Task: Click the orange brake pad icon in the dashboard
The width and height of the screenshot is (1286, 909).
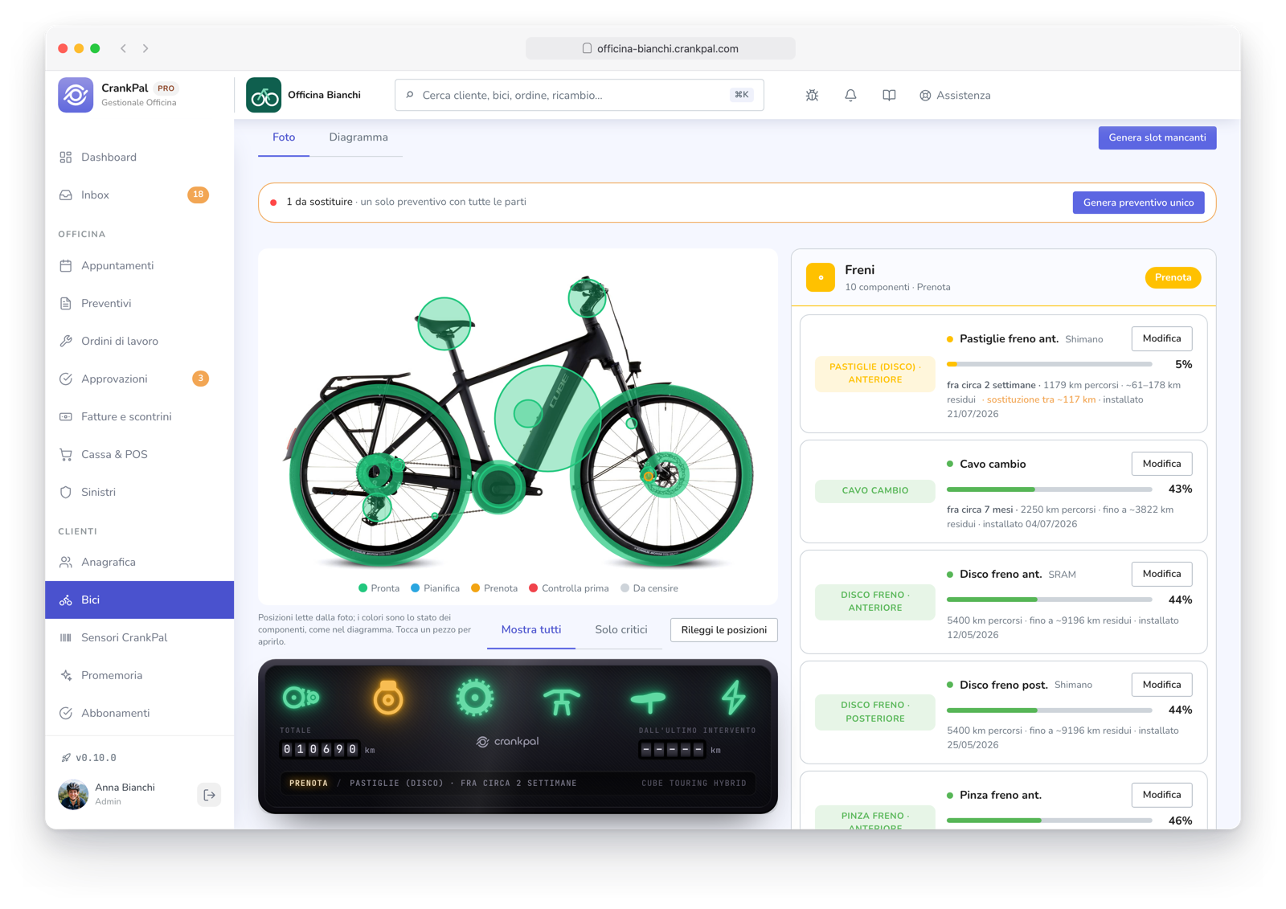Action: click(388, 698)
